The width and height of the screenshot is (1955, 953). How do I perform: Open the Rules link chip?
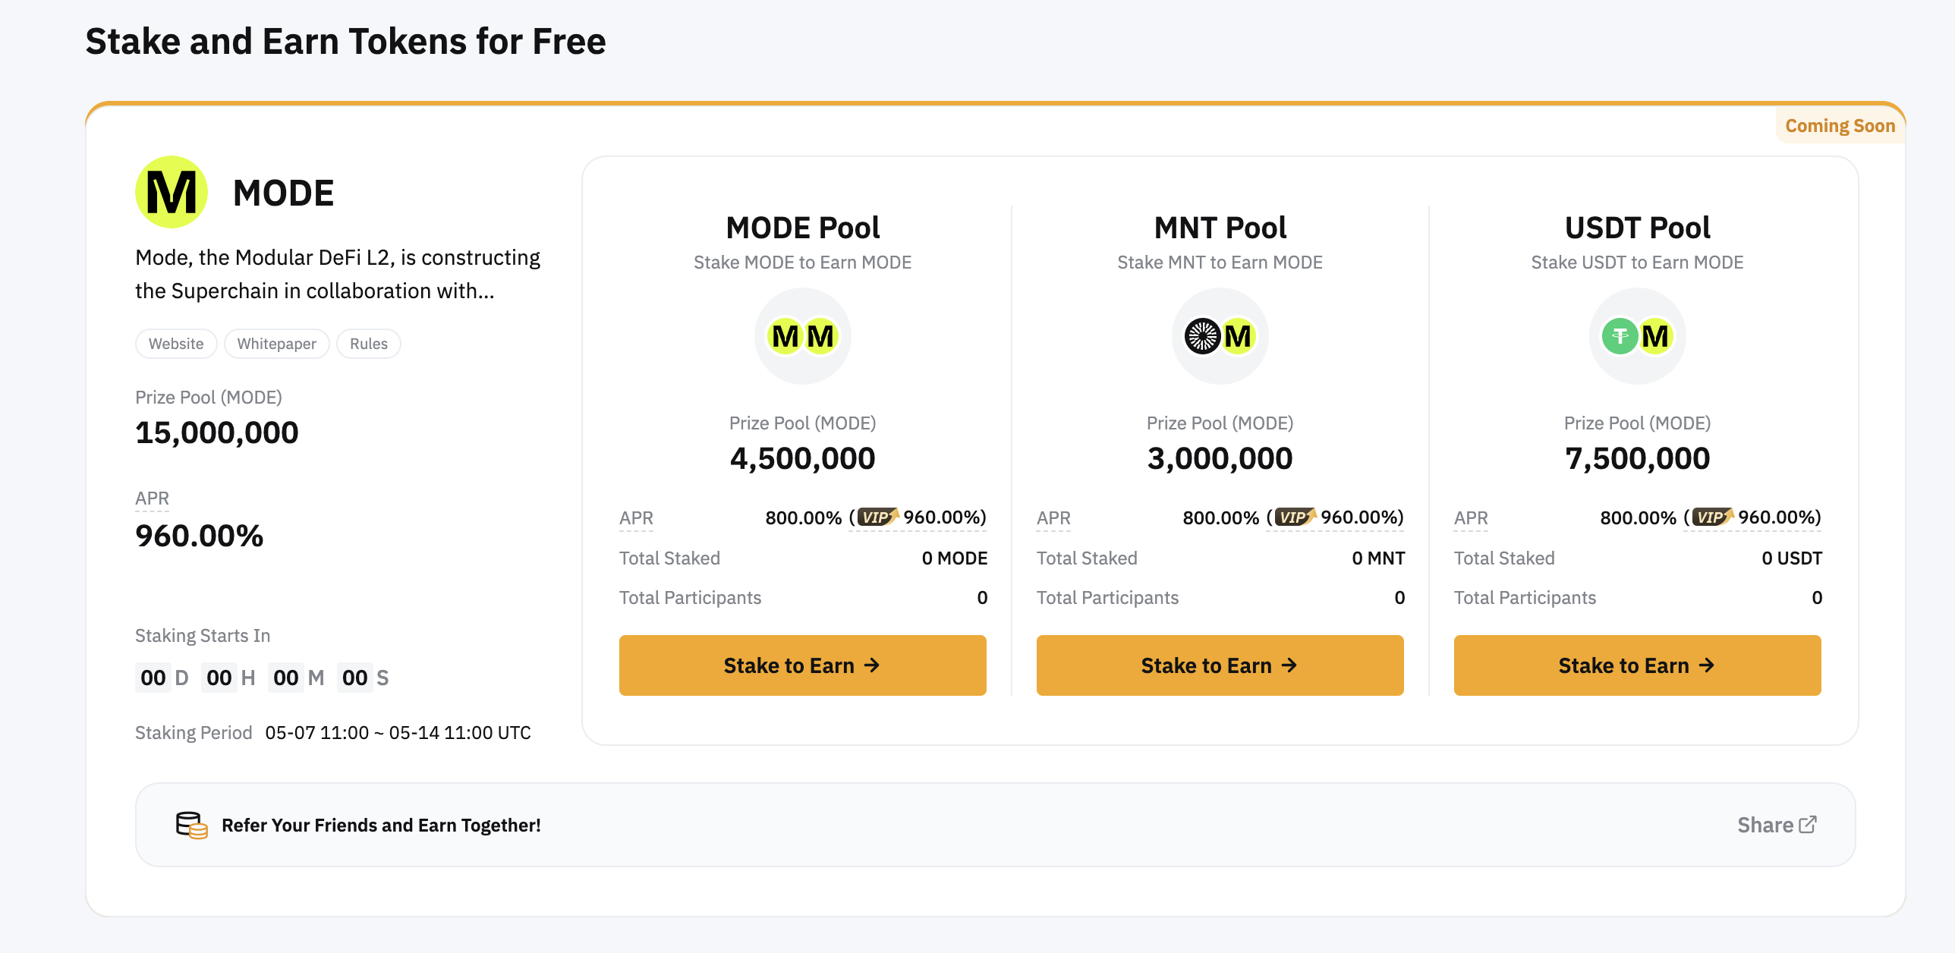(368, 344)
